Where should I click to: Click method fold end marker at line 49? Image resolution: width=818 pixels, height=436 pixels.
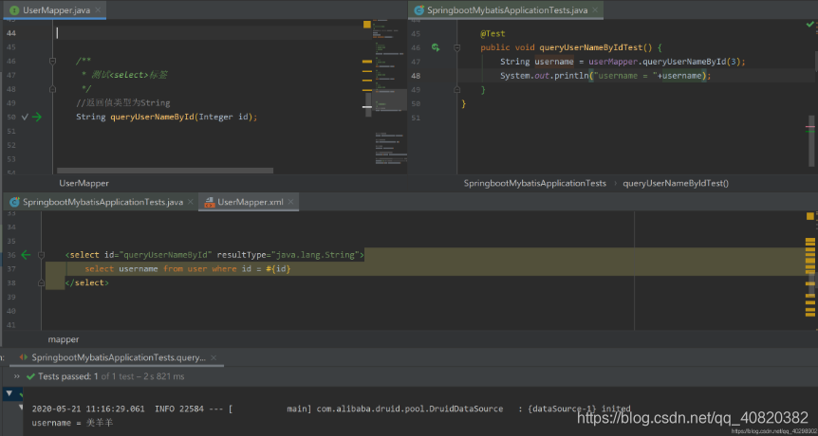457,90
